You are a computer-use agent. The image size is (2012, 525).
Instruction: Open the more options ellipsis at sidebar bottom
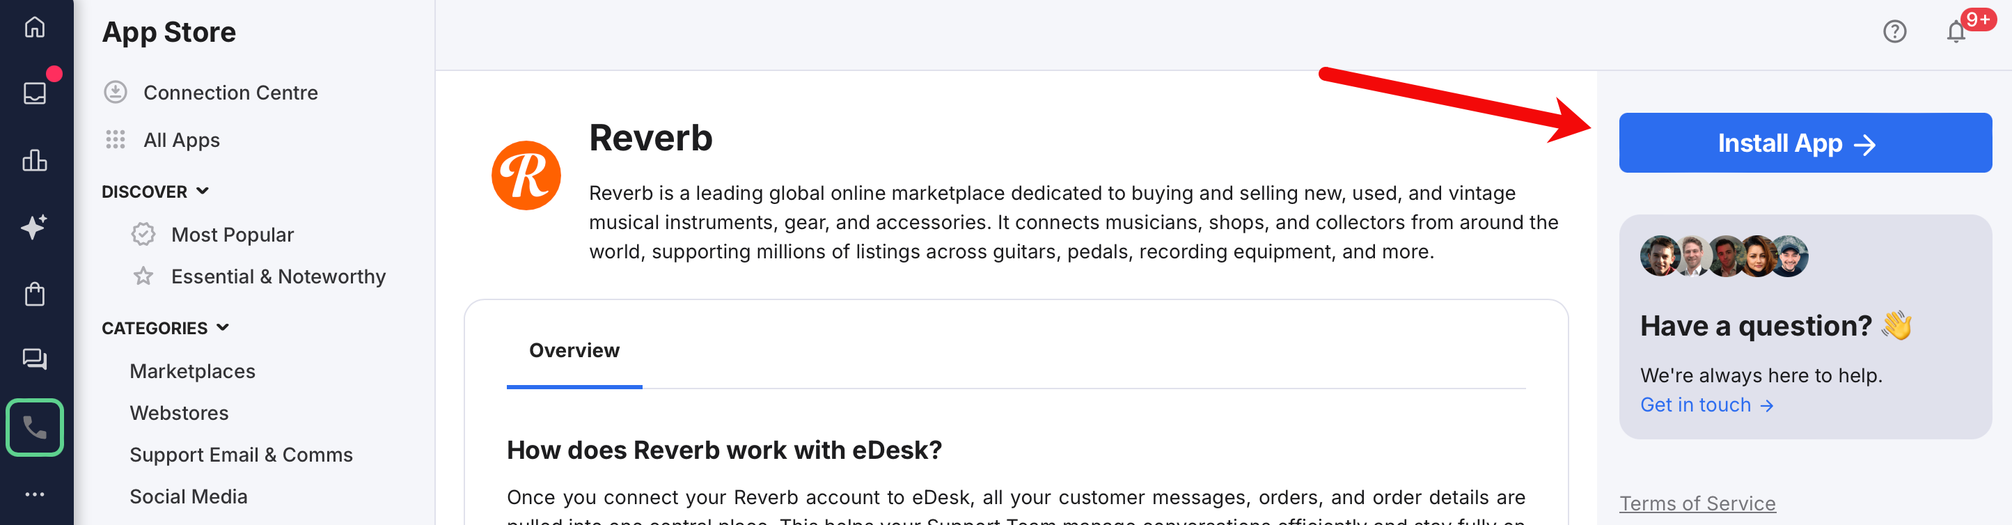(x=34, y=494)
